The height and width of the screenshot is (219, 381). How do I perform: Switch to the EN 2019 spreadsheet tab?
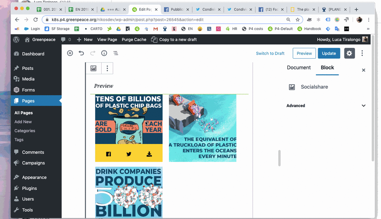[81, 9]
